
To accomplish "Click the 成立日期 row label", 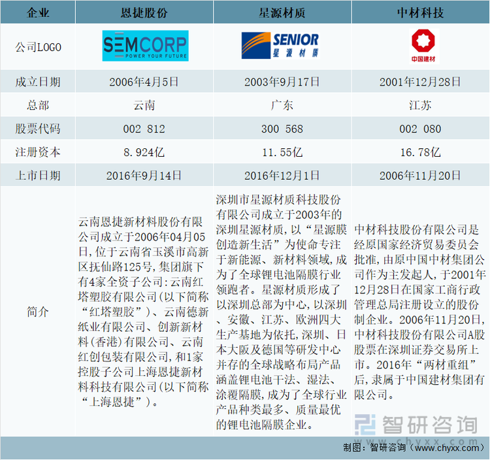I will coord(38,82).
